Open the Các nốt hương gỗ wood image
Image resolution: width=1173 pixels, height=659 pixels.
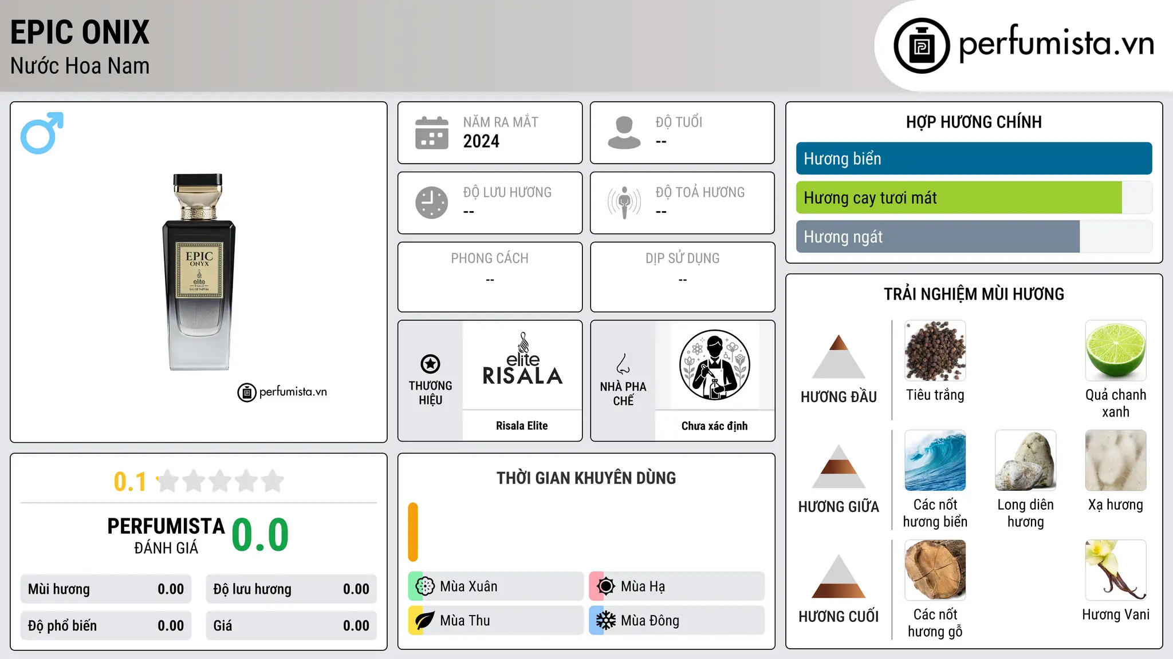(x=935, y=570)
